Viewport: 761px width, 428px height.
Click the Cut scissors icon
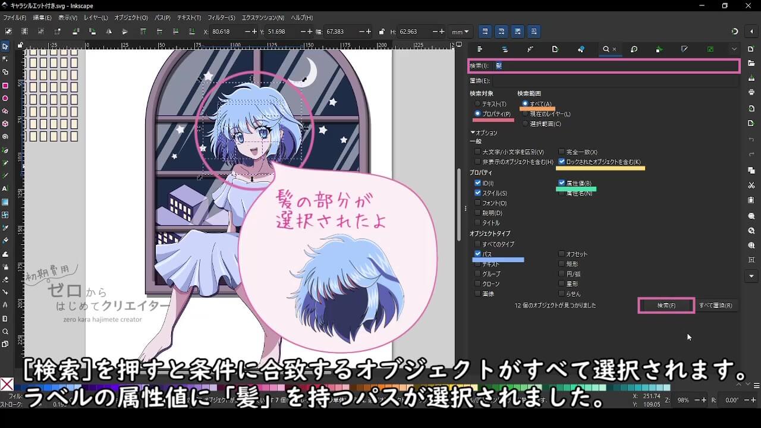click(x=751, y=185)
